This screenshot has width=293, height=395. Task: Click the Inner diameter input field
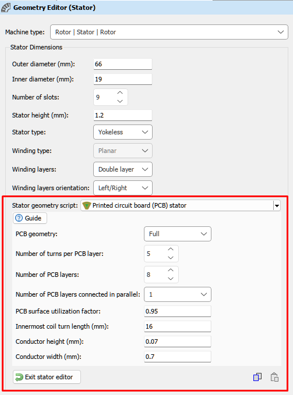(x=123, y=79)
